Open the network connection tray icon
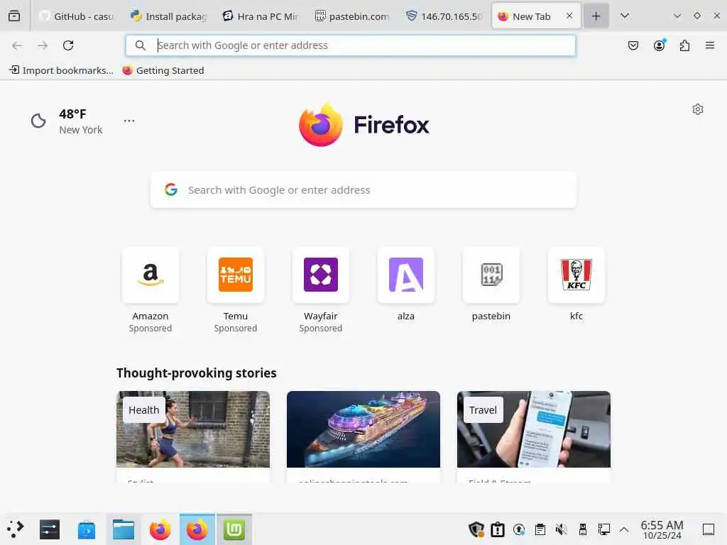The height and width of the screenshot is (545, 727). 603,529
